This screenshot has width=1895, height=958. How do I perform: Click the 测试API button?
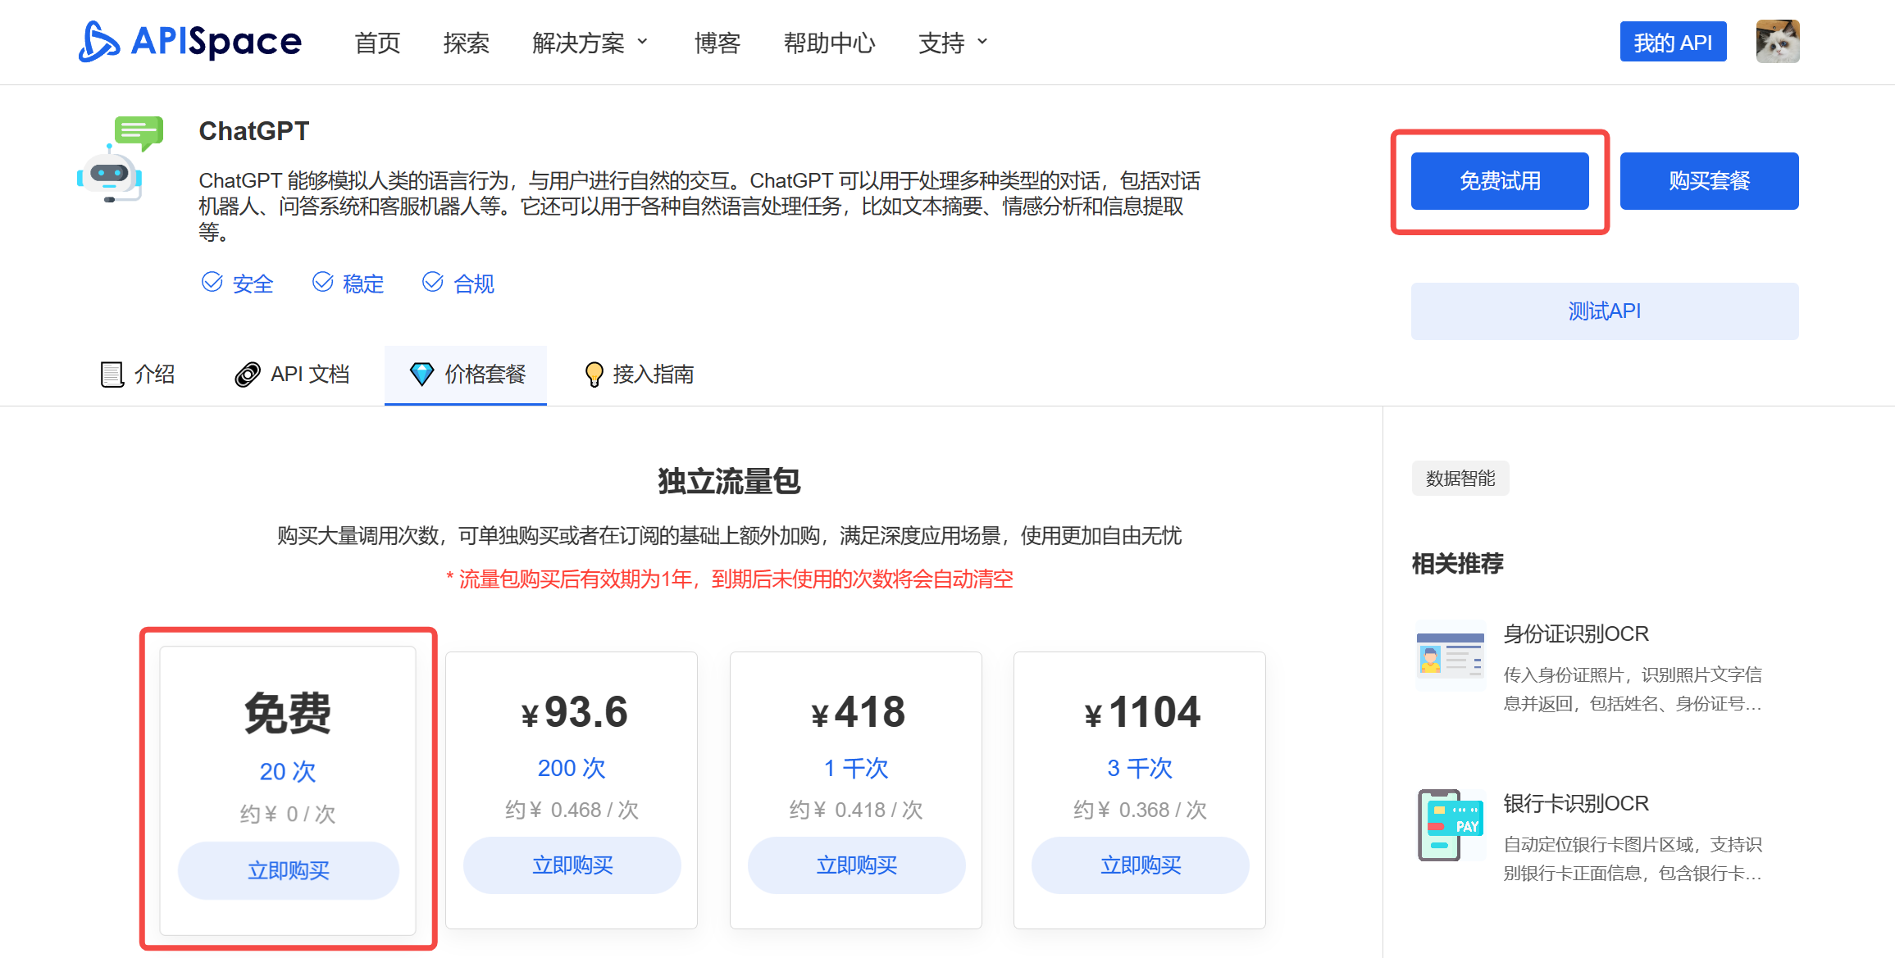click(x=1604, y=311)
